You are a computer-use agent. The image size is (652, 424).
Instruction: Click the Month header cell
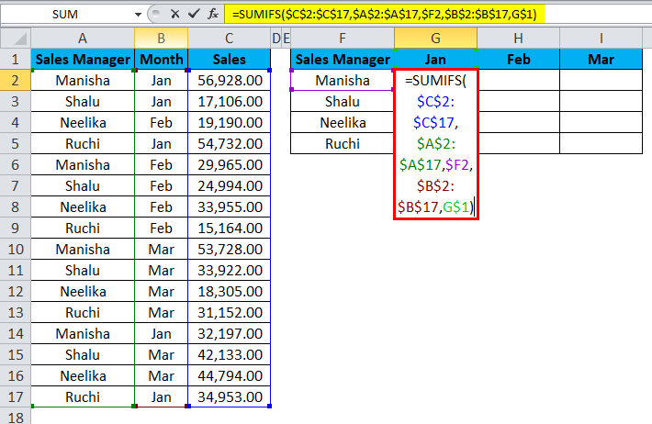coord(162,59)
